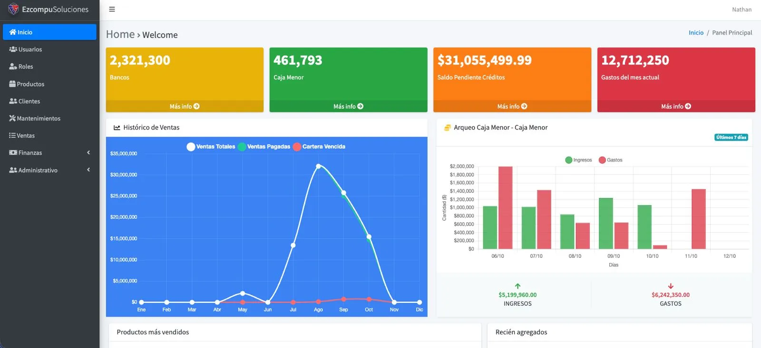
Task: Click the coins icon by Arqueo Caja Menor
Action: pyautogui.click(x=447, y=128)
